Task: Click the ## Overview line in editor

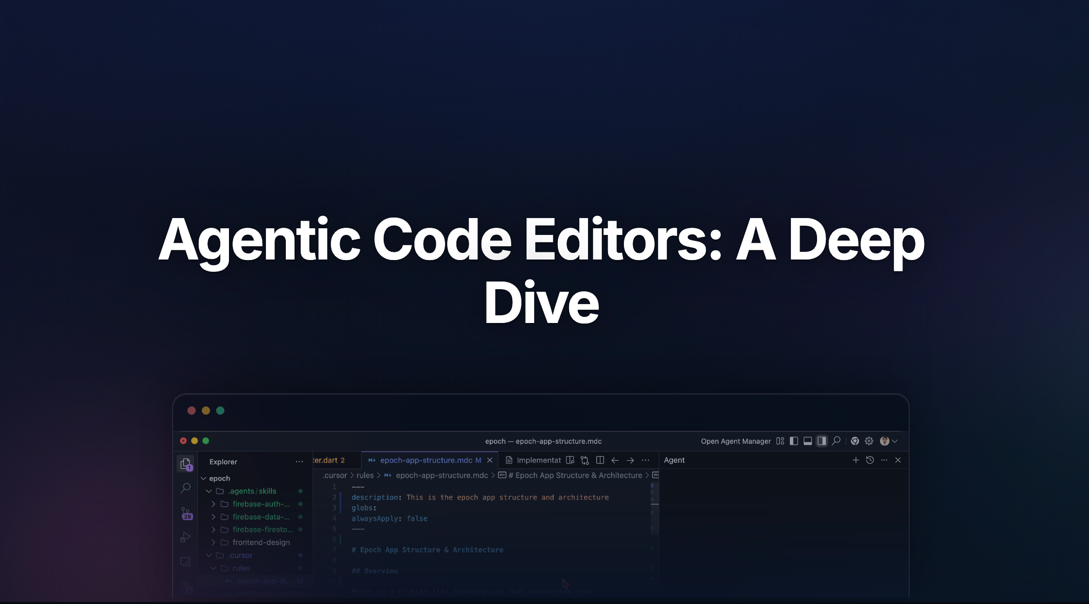Action: pos(374,571)
